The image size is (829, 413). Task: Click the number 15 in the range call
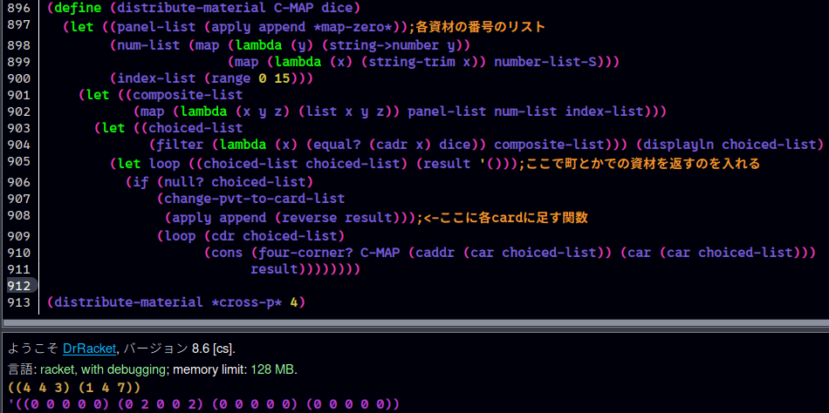pos(283,78)
